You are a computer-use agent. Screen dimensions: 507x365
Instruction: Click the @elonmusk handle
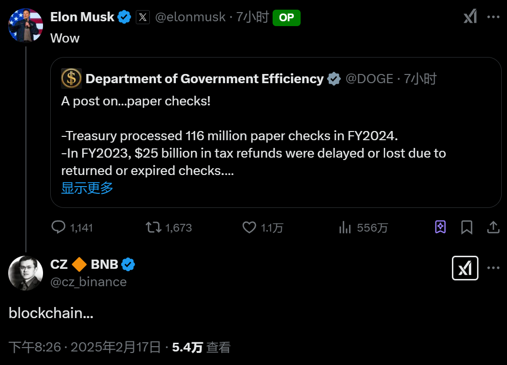[x=190, y=17]
